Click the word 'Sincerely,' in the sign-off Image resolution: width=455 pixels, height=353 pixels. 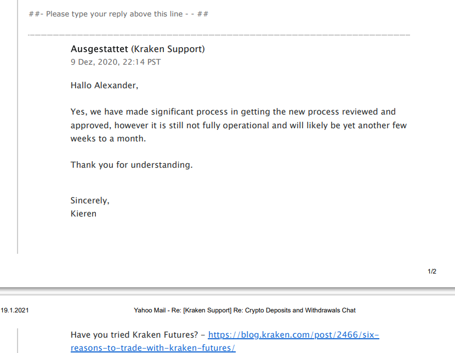click(90, 201)
